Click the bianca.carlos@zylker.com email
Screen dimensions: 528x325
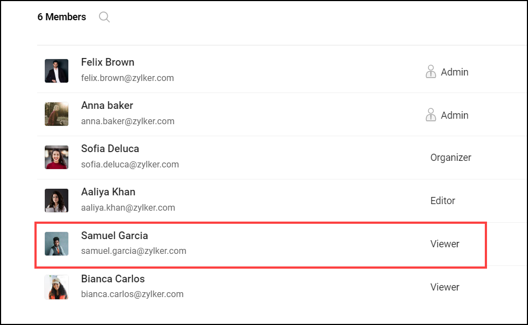click(132, 294)
